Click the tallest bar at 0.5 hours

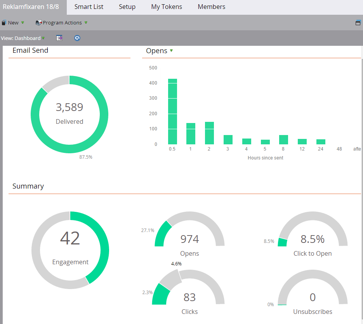coord(172,111)
